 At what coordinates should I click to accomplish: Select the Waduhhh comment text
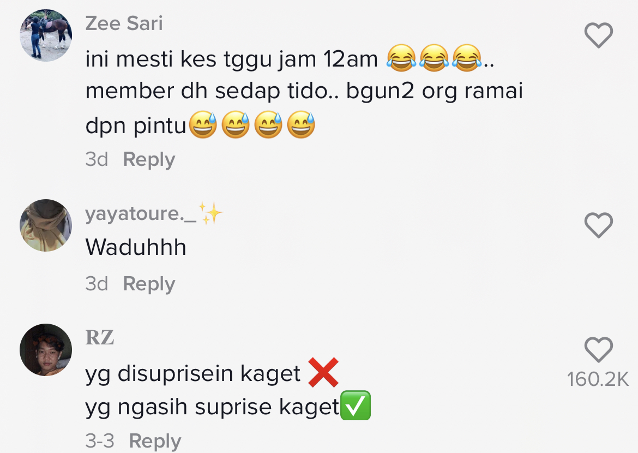tap(136, 247)
